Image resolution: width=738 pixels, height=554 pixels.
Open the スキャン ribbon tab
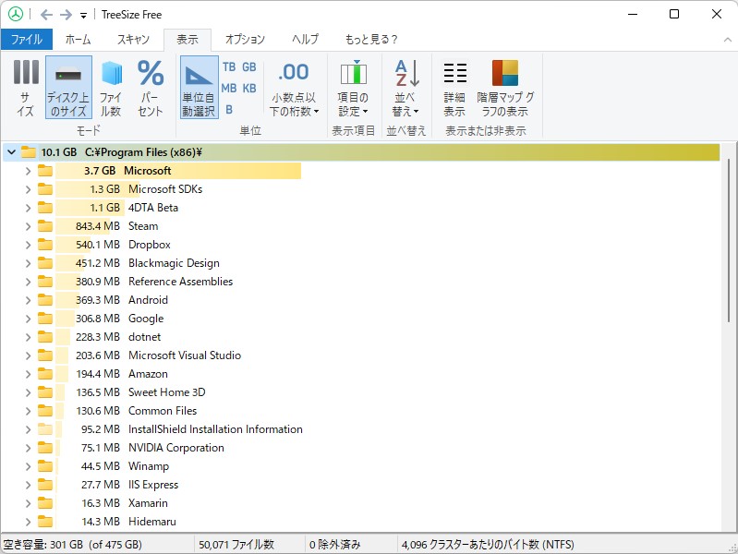pyautogui.click(x=133, y=40)
